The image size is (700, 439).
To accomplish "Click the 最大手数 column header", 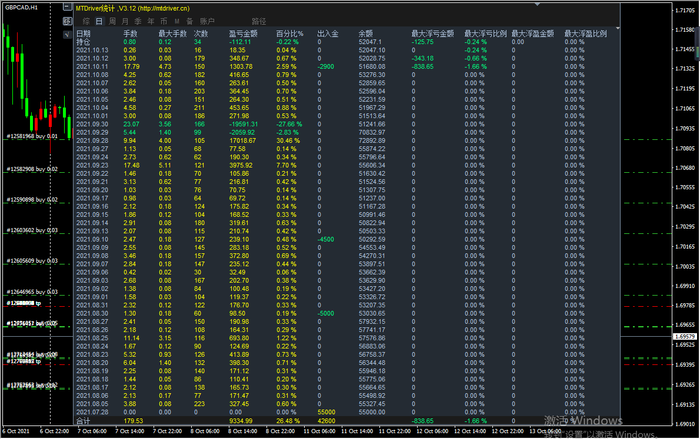I will coord(173,33).
